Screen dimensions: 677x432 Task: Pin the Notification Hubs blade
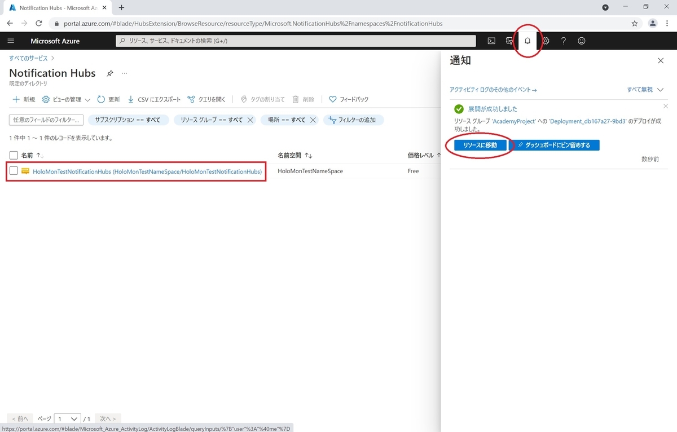pos(110,73)
